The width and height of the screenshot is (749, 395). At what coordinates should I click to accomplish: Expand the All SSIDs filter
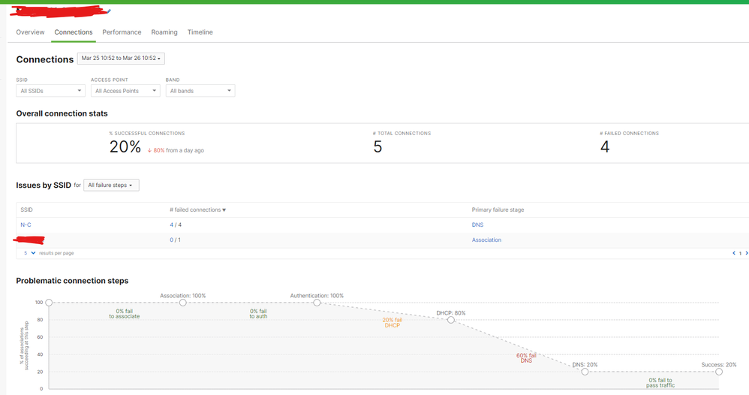tap(50, 91)
